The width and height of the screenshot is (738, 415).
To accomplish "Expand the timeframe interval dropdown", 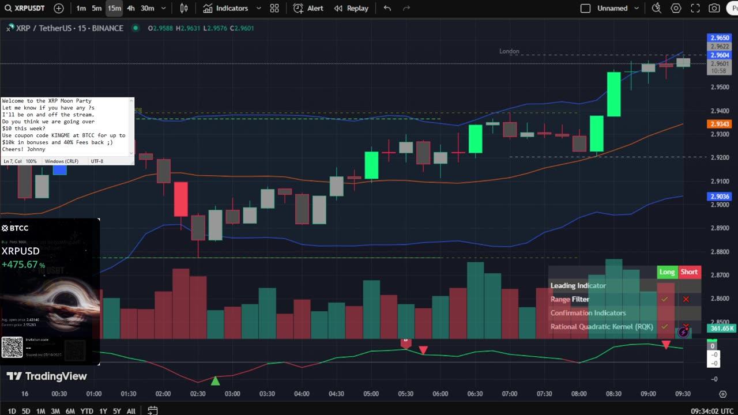I will tap(164, 8).
